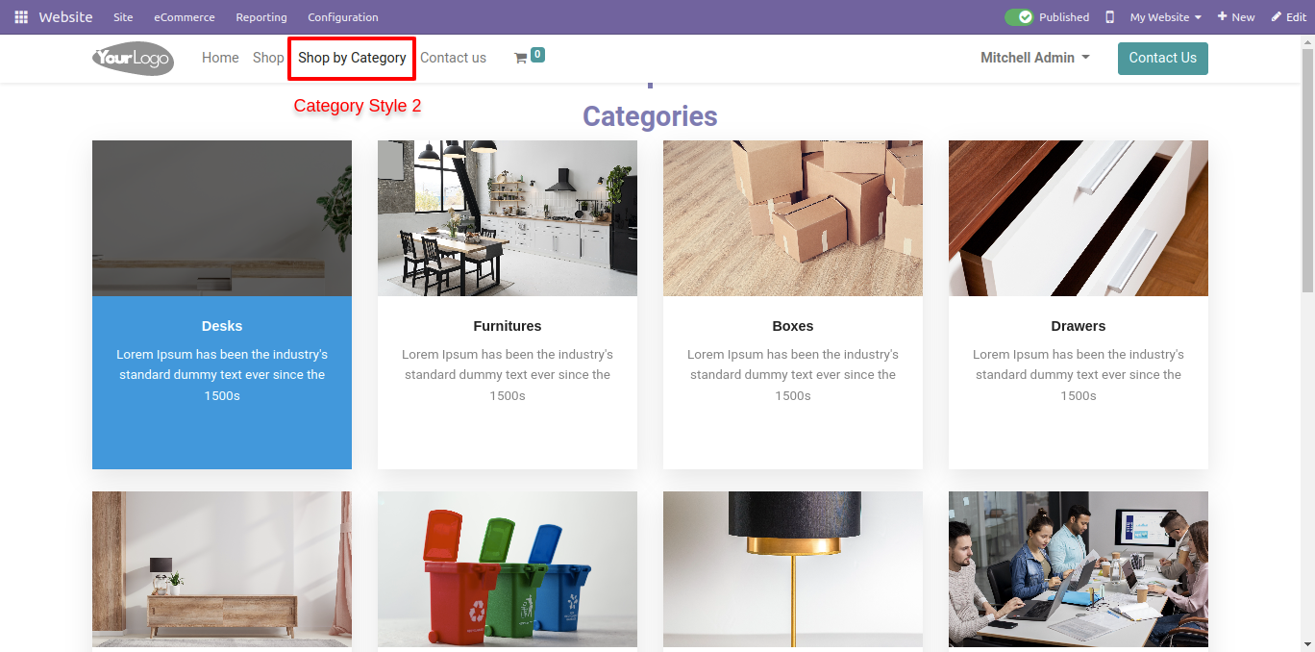This screenshot has height=652, width=1315.
Task: Click the Boxes category title
Action: click(793, 326)
